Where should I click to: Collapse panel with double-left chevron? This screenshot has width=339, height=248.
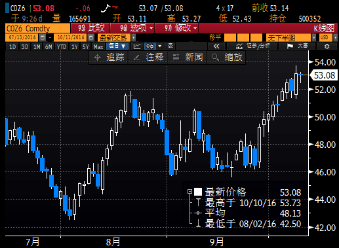216,46
